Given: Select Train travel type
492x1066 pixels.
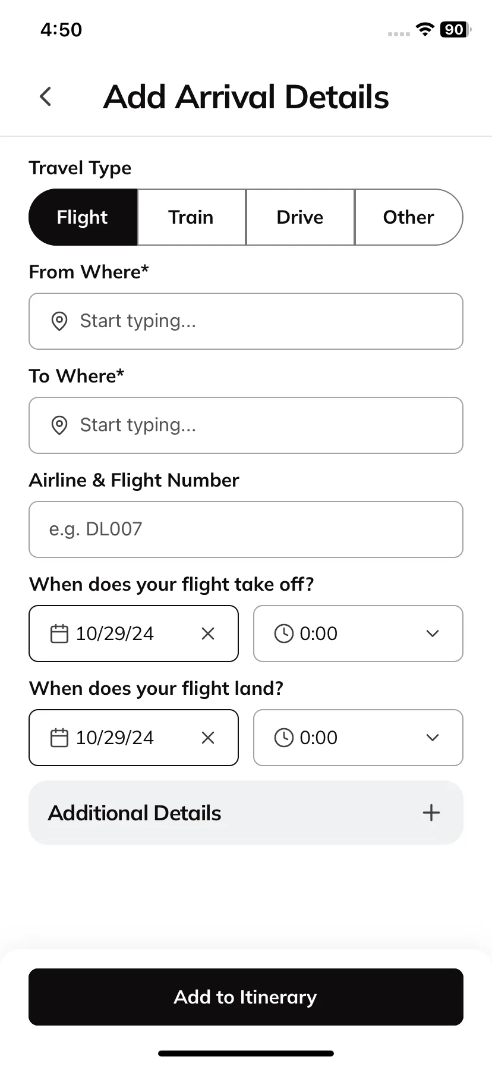Looking at the screenshot, I should pyautogui.click(x=191, y=217).
